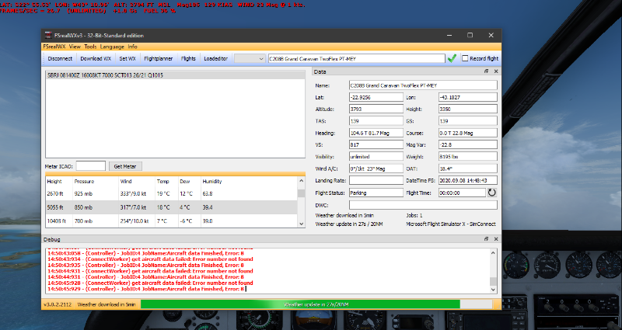Click the Metar ICAO input field
Image resolution: width=622 pixels, height=330 pixels.
[91, 166]
